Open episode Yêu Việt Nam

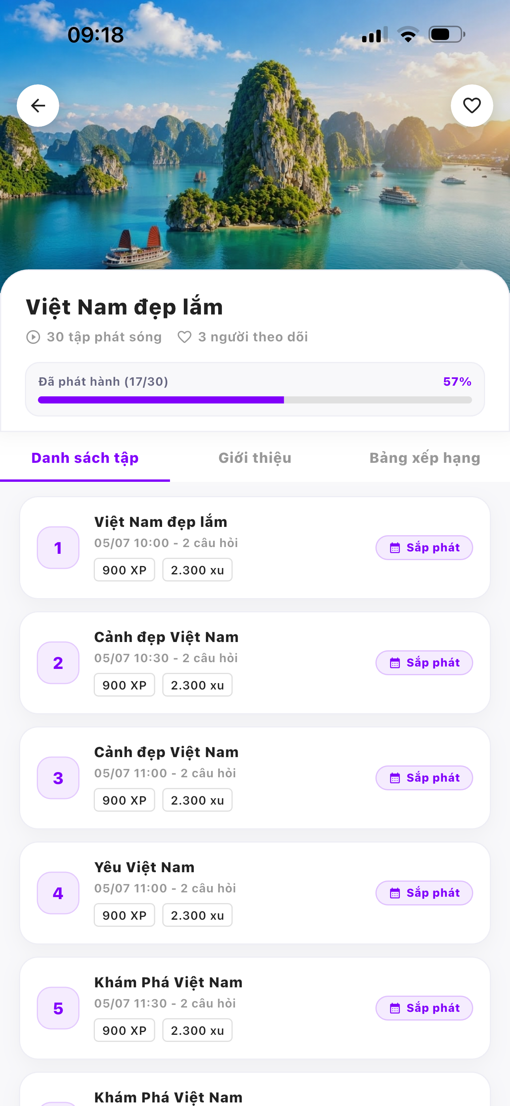point(255,893)
